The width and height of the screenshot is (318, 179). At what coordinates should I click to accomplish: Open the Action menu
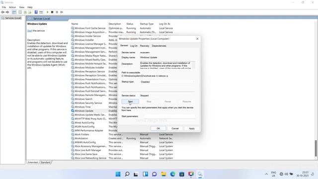12,7
